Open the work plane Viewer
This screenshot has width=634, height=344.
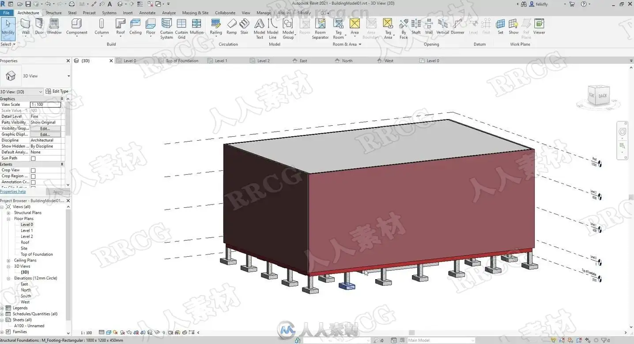pyautogui.click(x=539, y=27)
